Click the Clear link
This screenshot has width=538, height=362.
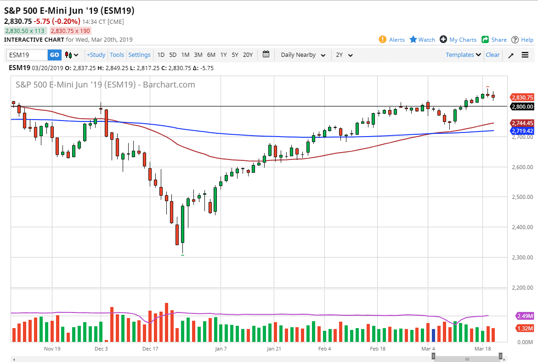(493, 55)
